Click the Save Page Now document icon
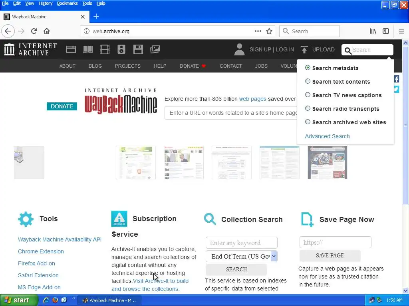Screen dimensions: 409x306 (307, 220)
